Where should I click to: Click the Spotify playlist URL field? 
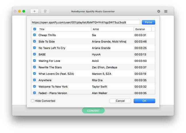[x=85, y=22]
